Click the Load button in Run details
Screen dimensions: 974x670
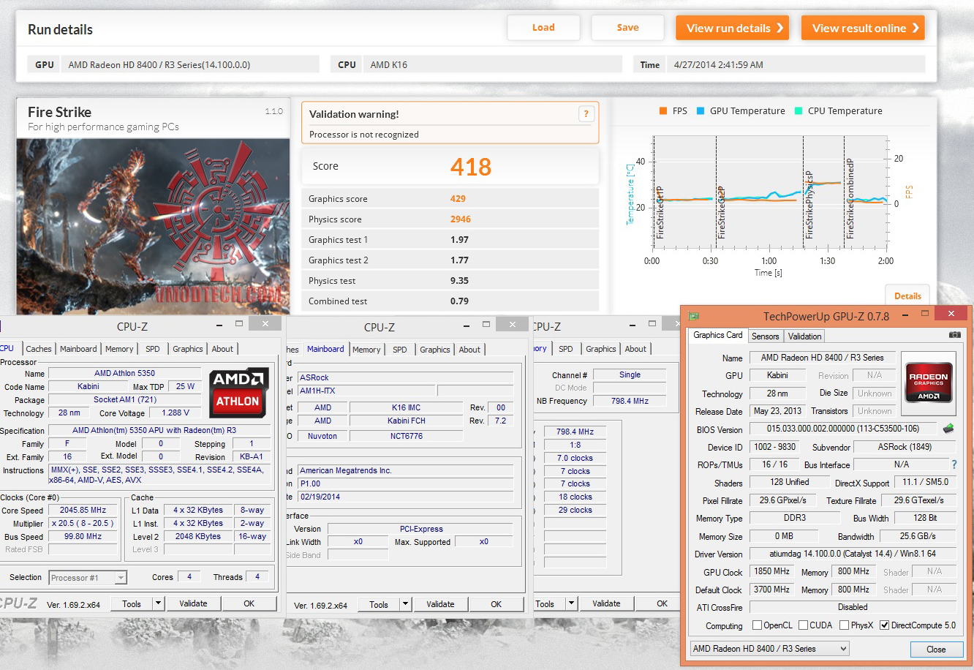[x=543, y=28]
